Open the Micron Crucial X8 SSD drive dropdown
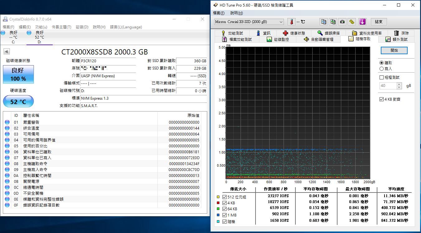Viewport: 421px width, 233px height. click(x=249, y=22)
